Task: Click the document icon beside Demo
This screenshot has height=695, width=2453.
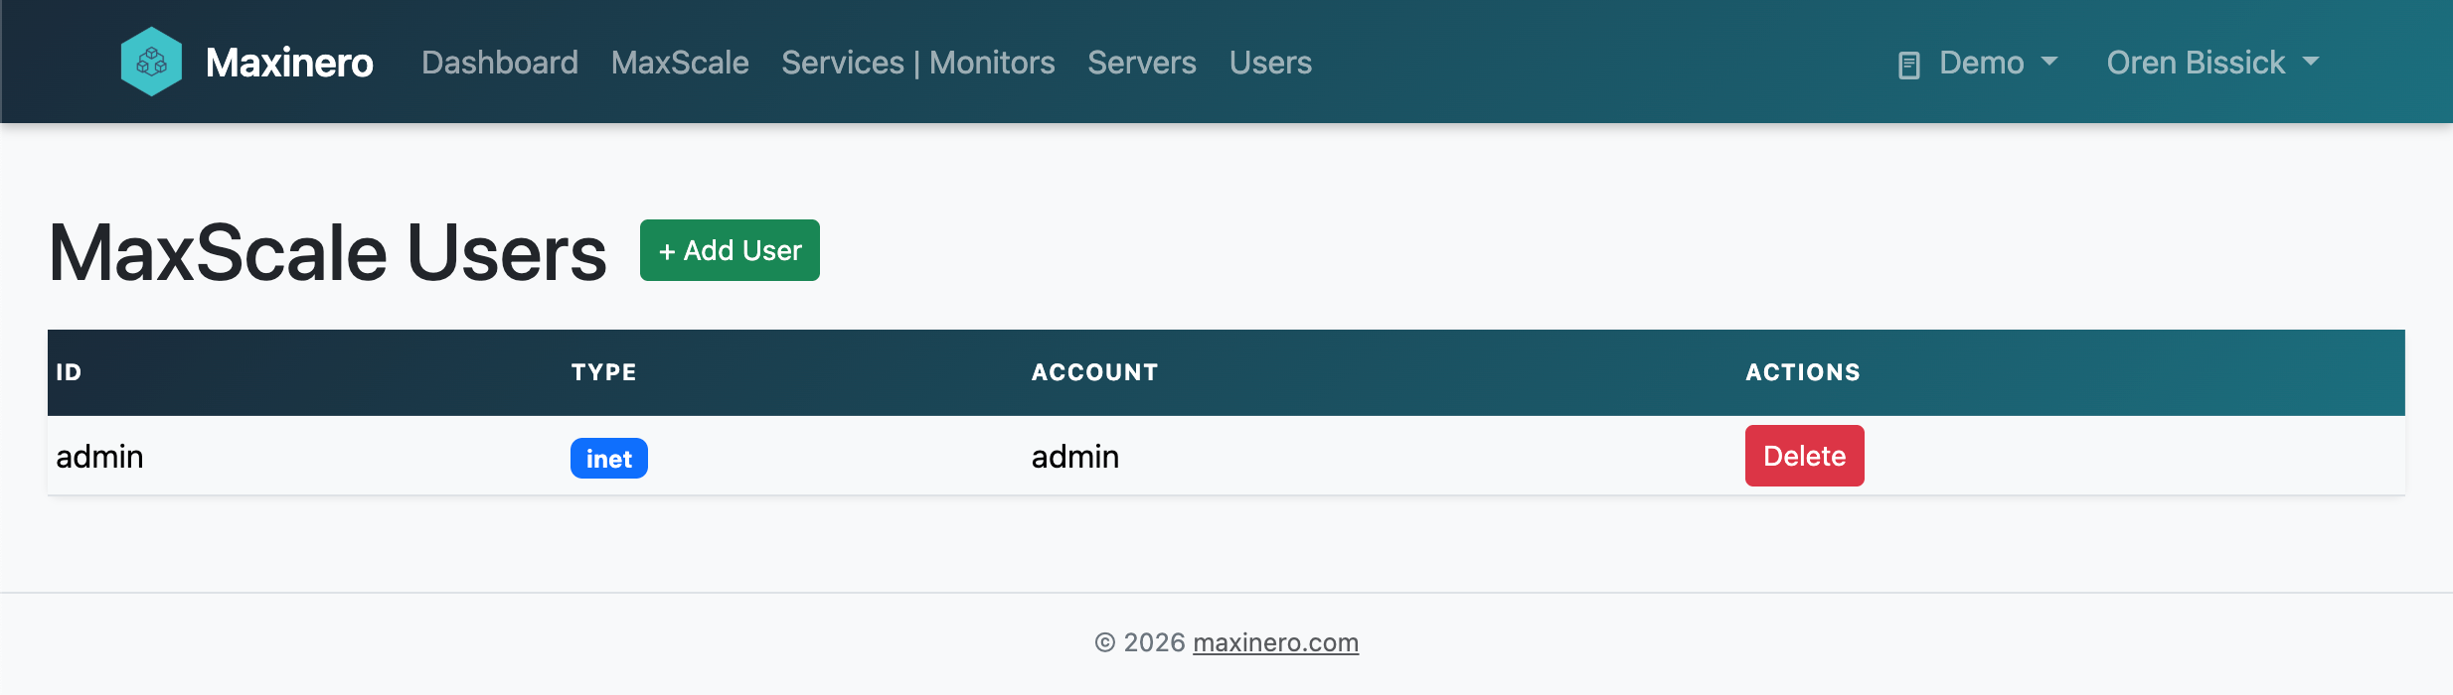Action: click(x=1908, y=66)
